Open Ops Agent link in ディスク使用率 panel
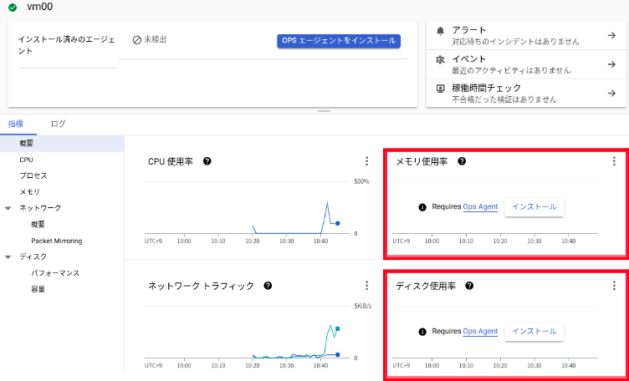The image size is (629, 381). click(480, 332)
